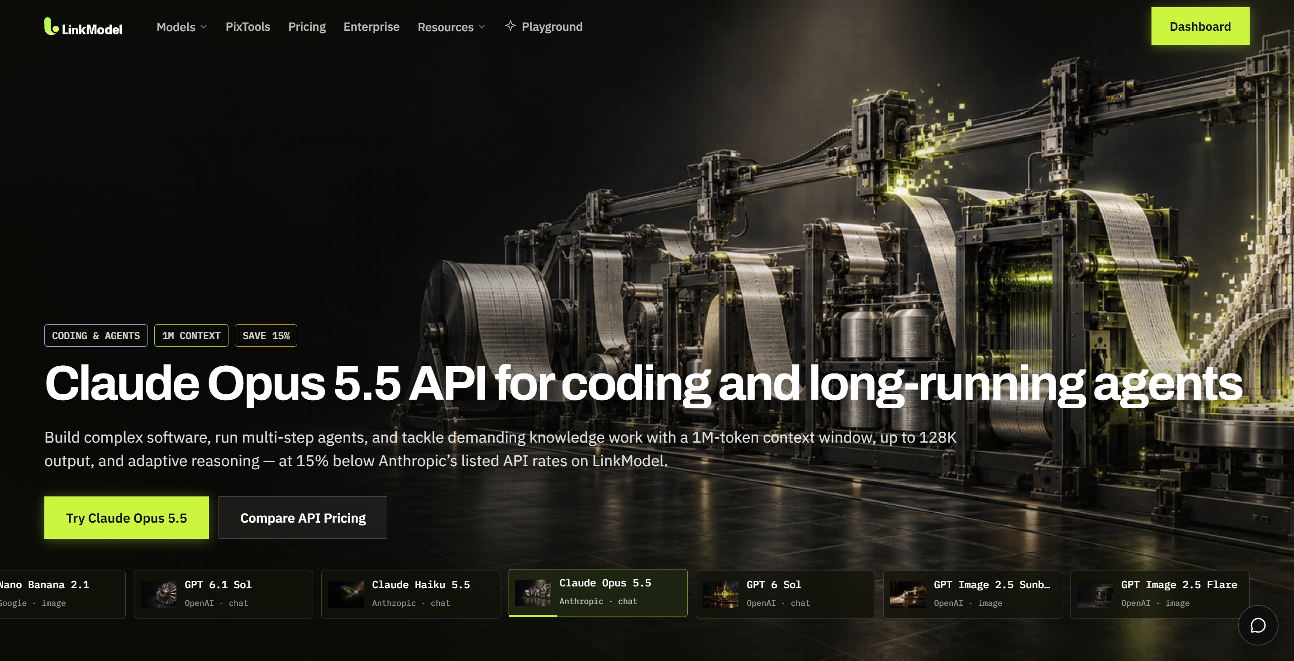Open the Enterprise nav link

(x=371, y=27)
